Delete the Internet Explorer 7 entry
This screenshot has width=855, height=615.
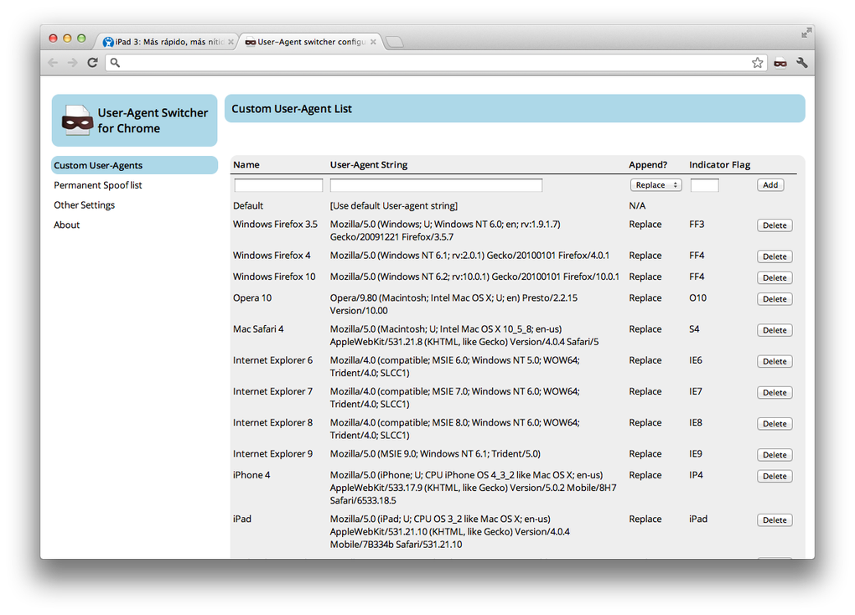click(x=775, y=392)
